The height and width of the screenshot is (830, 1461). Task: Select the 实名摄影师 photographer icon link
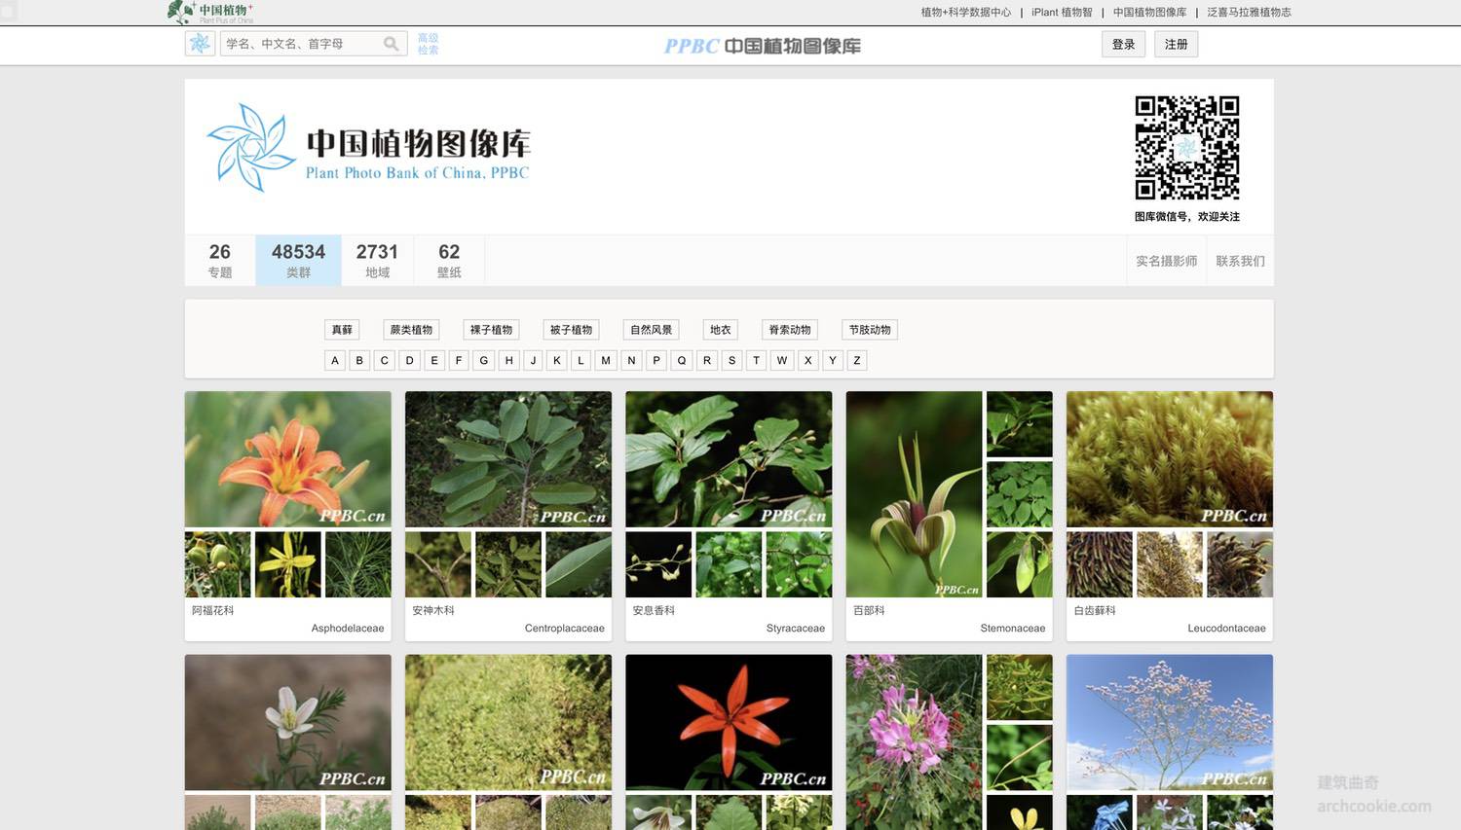[x=1166, y=261]
